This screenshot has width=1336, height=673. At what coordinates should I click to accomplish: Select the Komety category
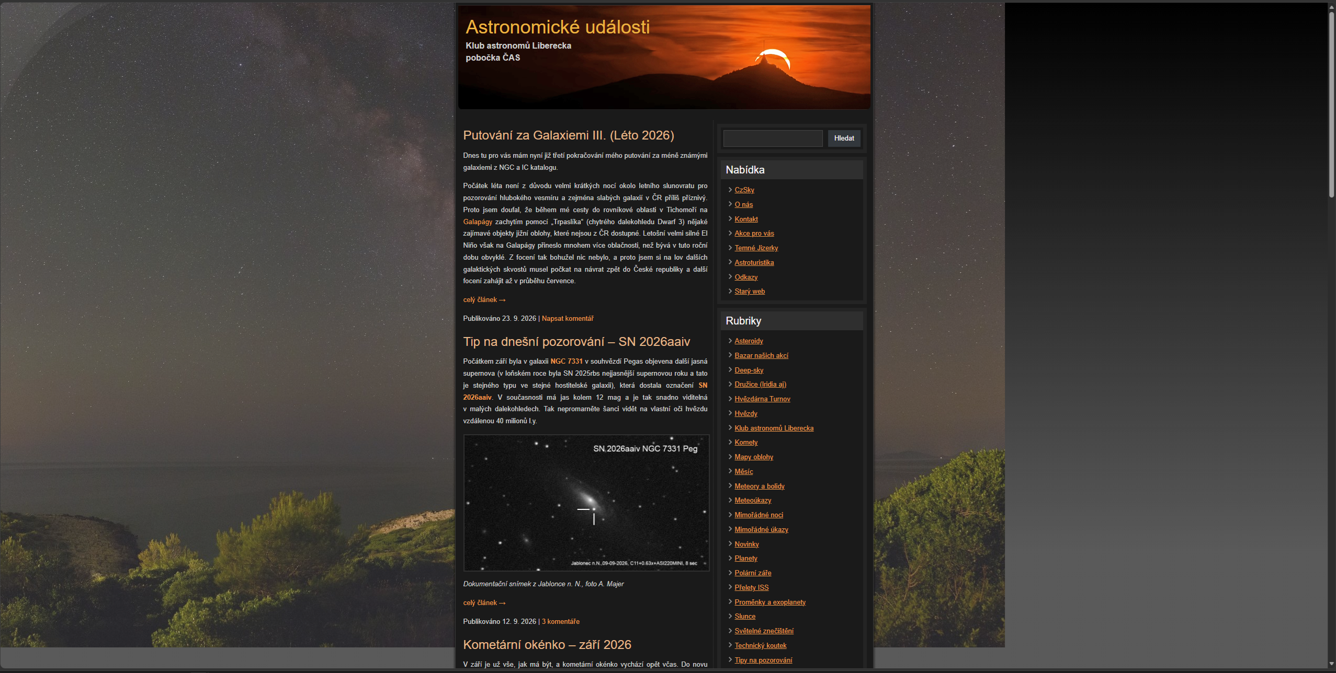746,443
